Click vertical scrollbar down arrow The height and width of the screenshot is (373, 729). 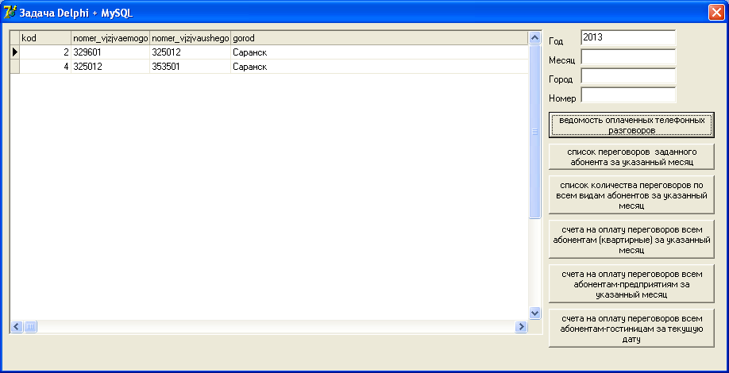tap(535, 313)
